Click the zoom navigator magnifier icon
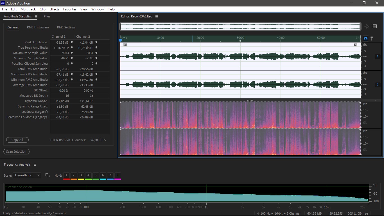Screen dimensions: 384x216 click(367, 26)
